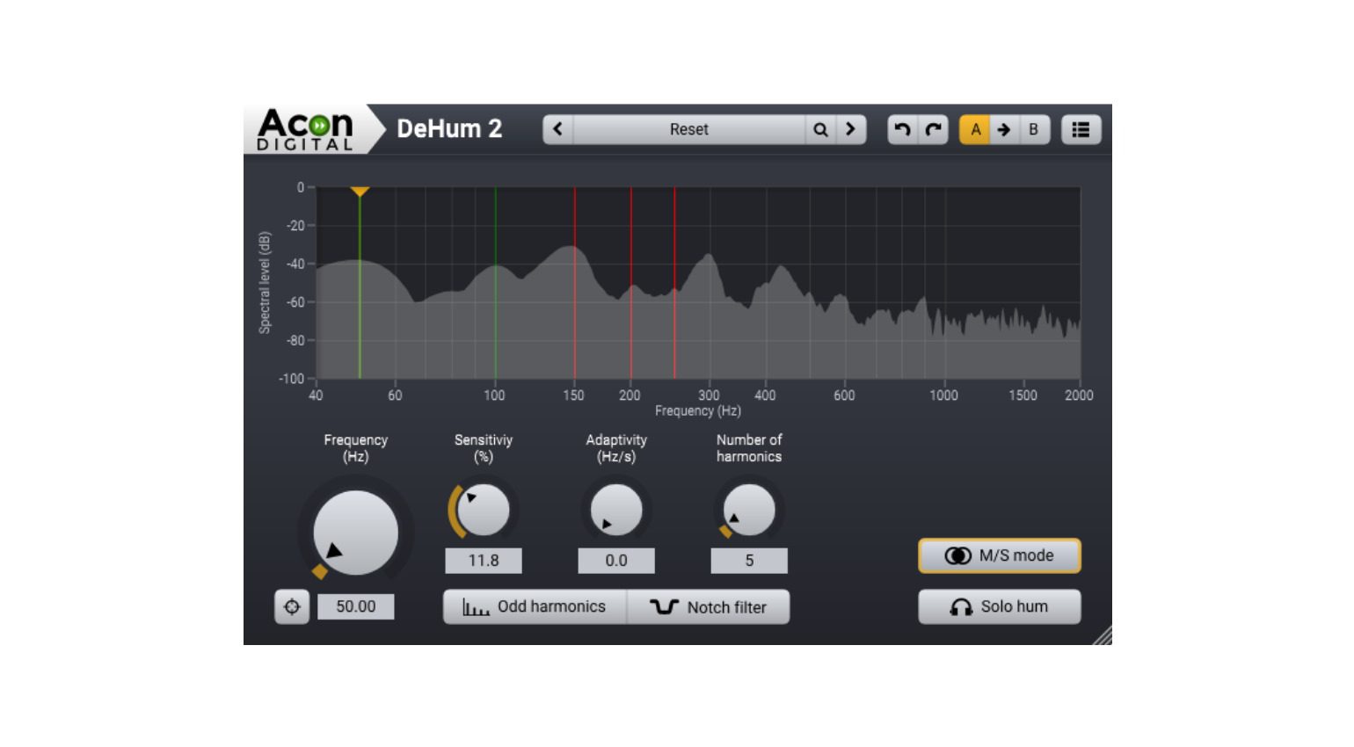This screenshot has height=747, width=1354.
Task: Copy settings from A to B via arrow
Action: 1002,129
